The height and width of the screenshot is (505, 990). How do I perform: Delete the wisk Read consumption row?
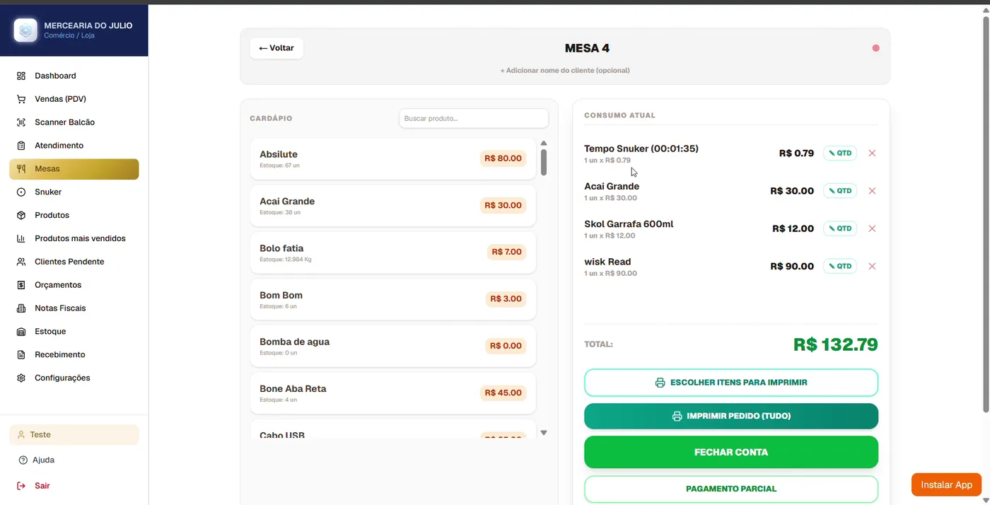pos(872,267)
